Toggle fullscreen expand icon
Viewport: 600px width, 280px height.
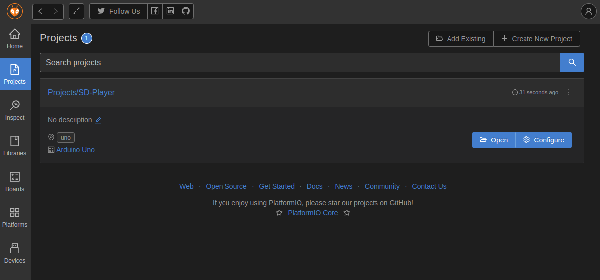pyautogui.click(x=76, y=11)
